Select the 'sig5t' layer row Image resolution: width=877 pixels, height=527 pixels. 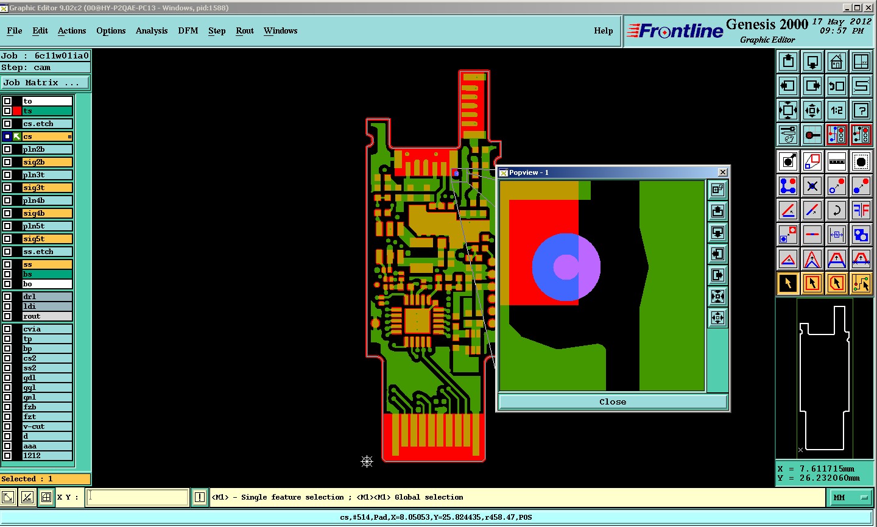click(x=48, y=239)
